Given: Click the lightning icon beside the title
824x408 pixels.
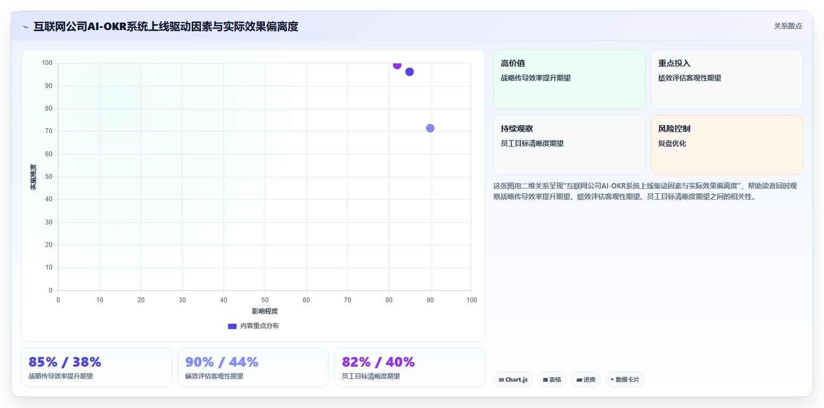Looking at the screenshot, I should coord(26,27).
